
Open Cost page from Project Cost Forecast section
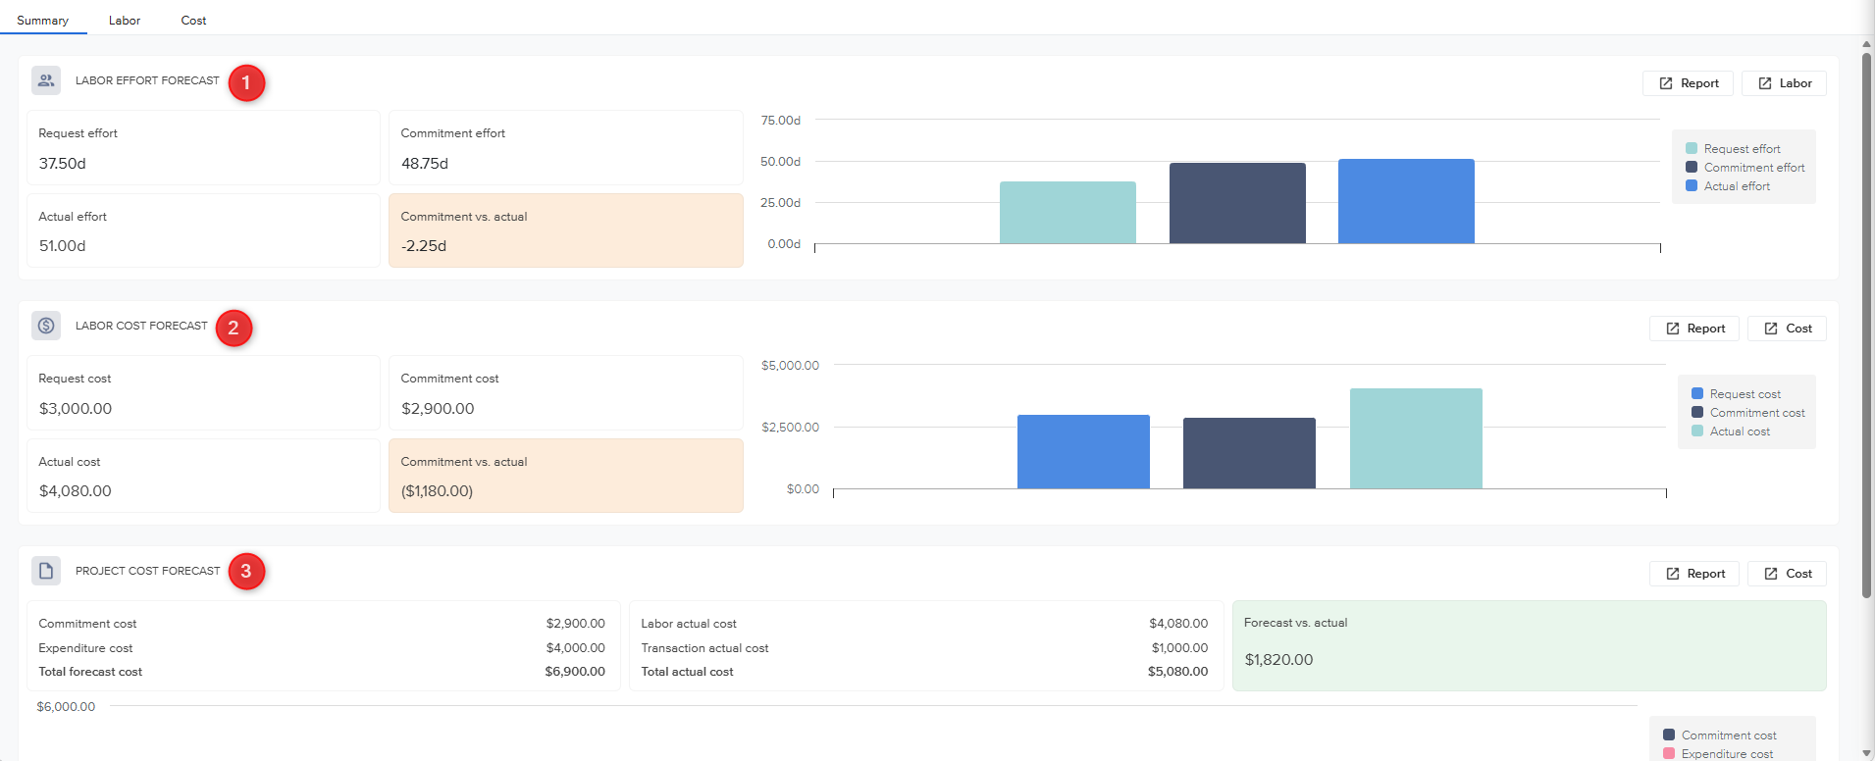[x=1787, y=574]
